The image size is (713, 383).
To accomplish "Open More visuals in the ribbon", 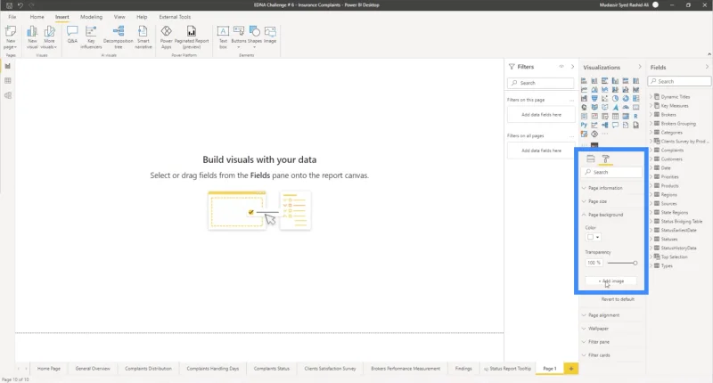I will click(x=49, y=37).
